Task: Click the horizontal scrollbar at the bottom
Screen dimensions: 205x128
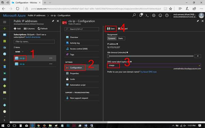Action: click(x=59, y=122)
